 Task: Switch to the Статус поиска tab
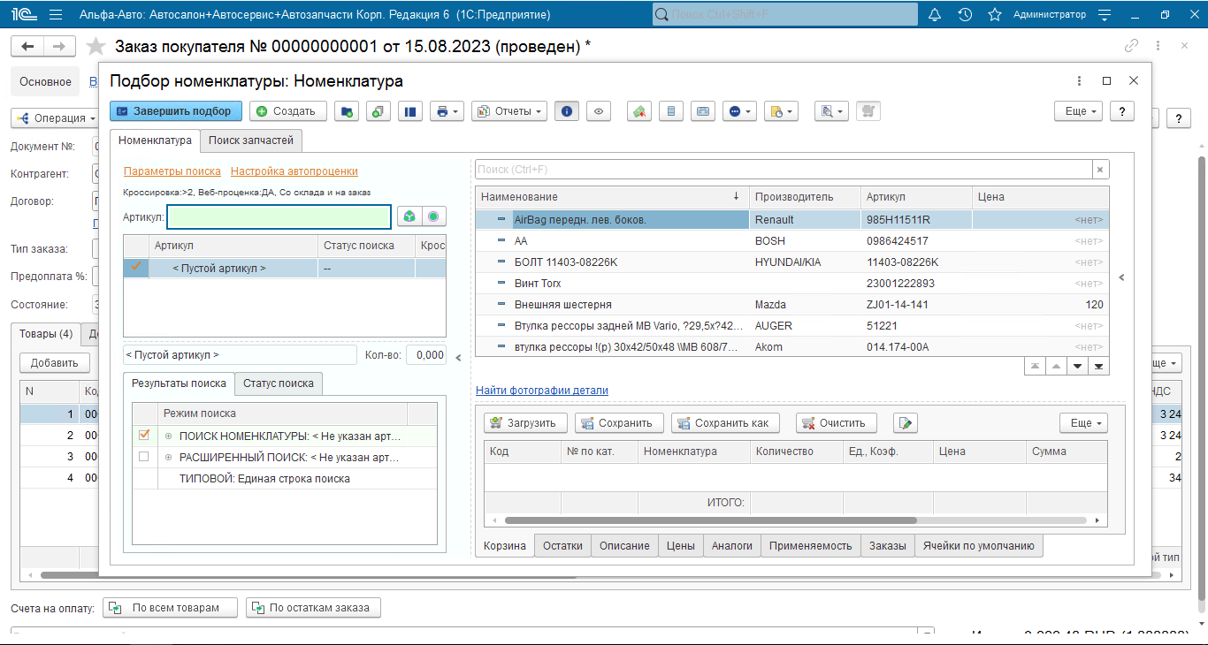279,383
